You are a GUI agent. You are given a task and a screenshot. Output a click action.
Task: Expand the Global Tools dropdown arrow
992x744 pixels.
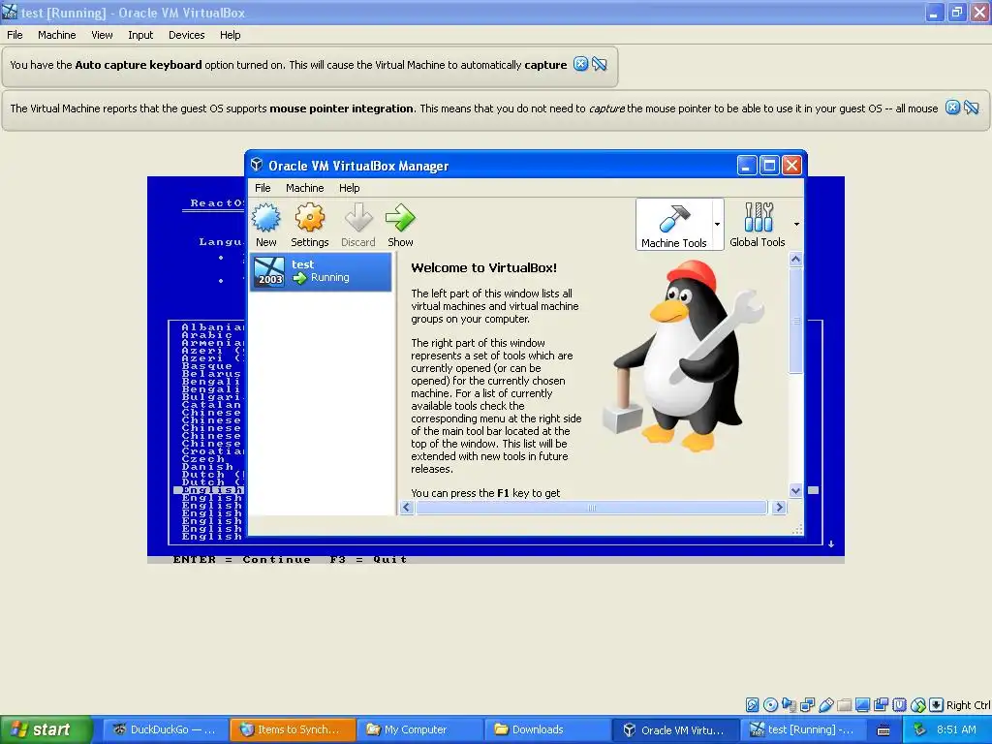796,224
